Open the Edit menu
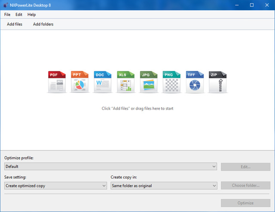Screen dimensions: 275x212 pyautogui.click(x=19, y=15)
